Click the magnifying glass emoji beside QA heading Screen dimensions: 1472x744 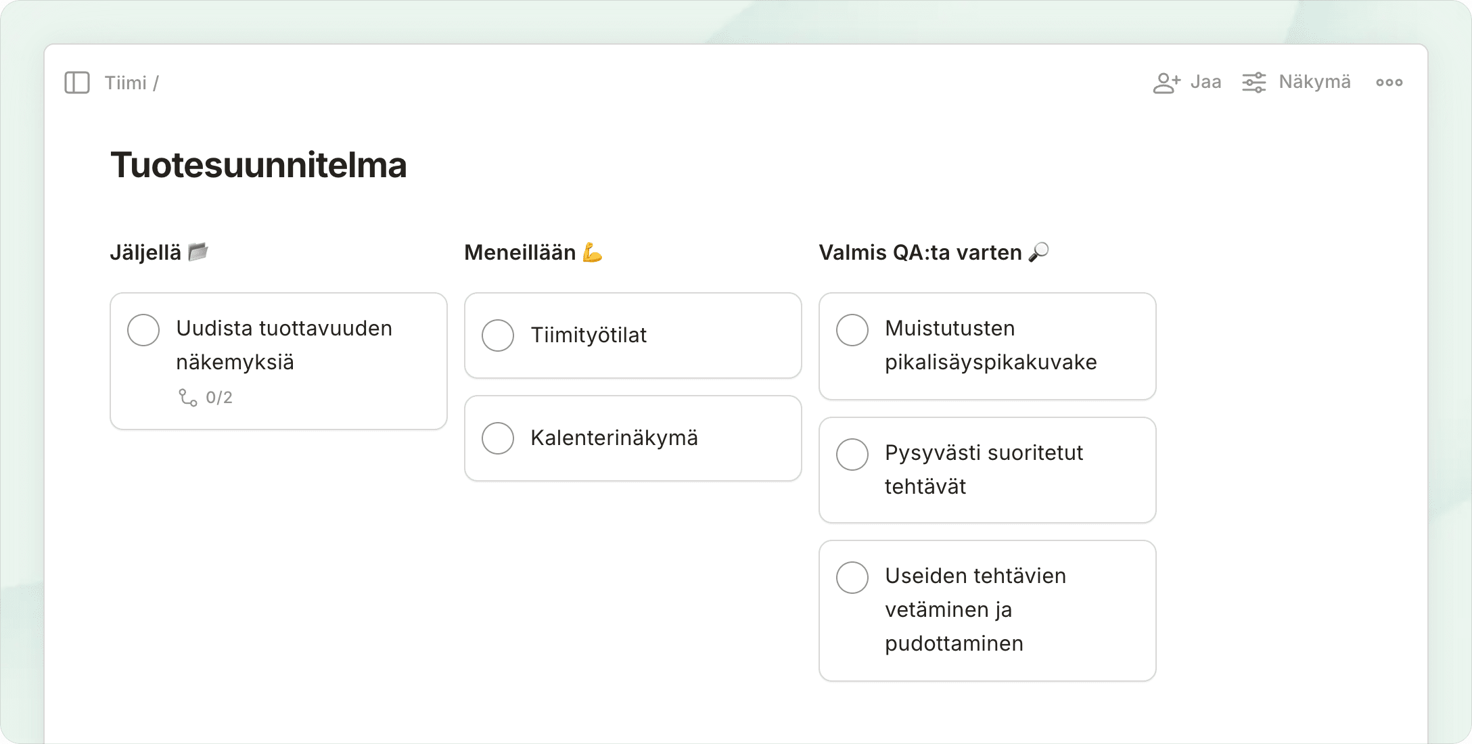click(1038, 252)
